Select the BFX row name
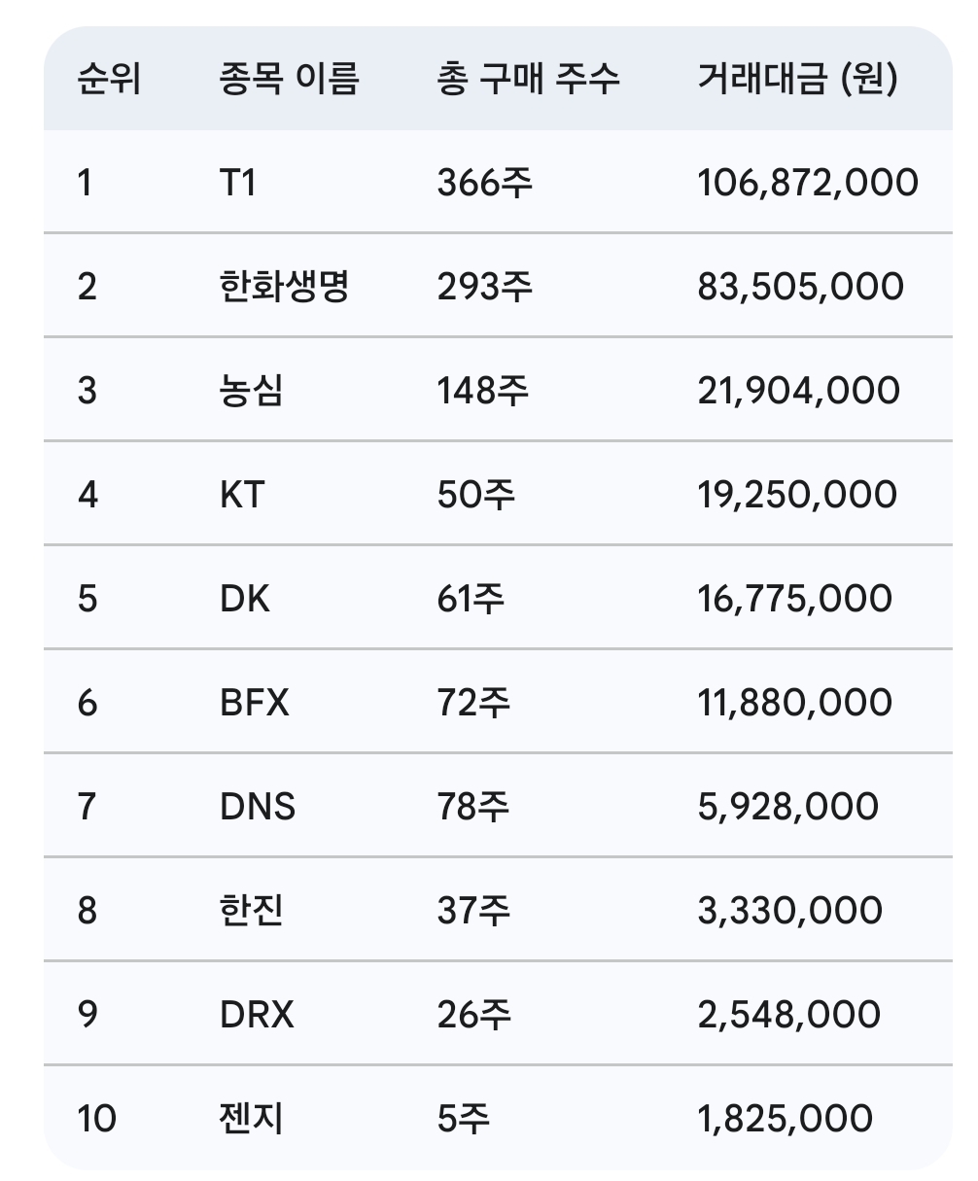978x1181 pixels. (x=255, y=703)
